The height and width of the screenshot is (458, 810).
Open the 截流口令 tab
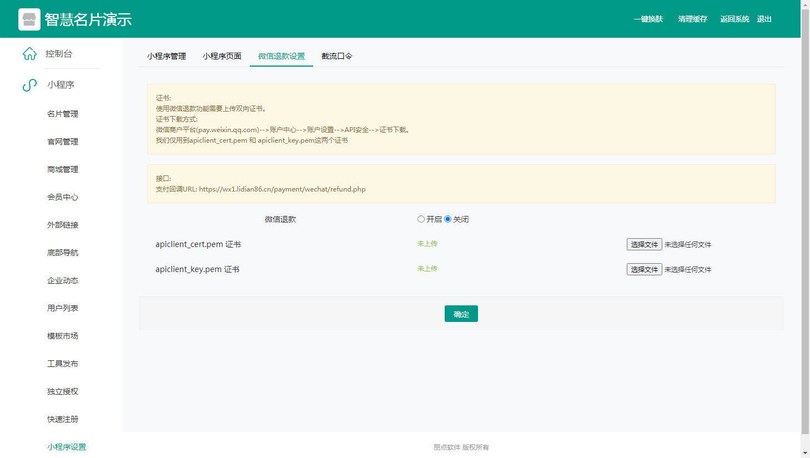[x=337, y=56]
